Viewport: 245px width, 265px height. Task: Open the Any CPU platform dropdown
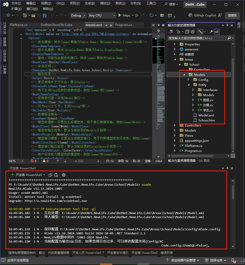[x=102, y=15]
